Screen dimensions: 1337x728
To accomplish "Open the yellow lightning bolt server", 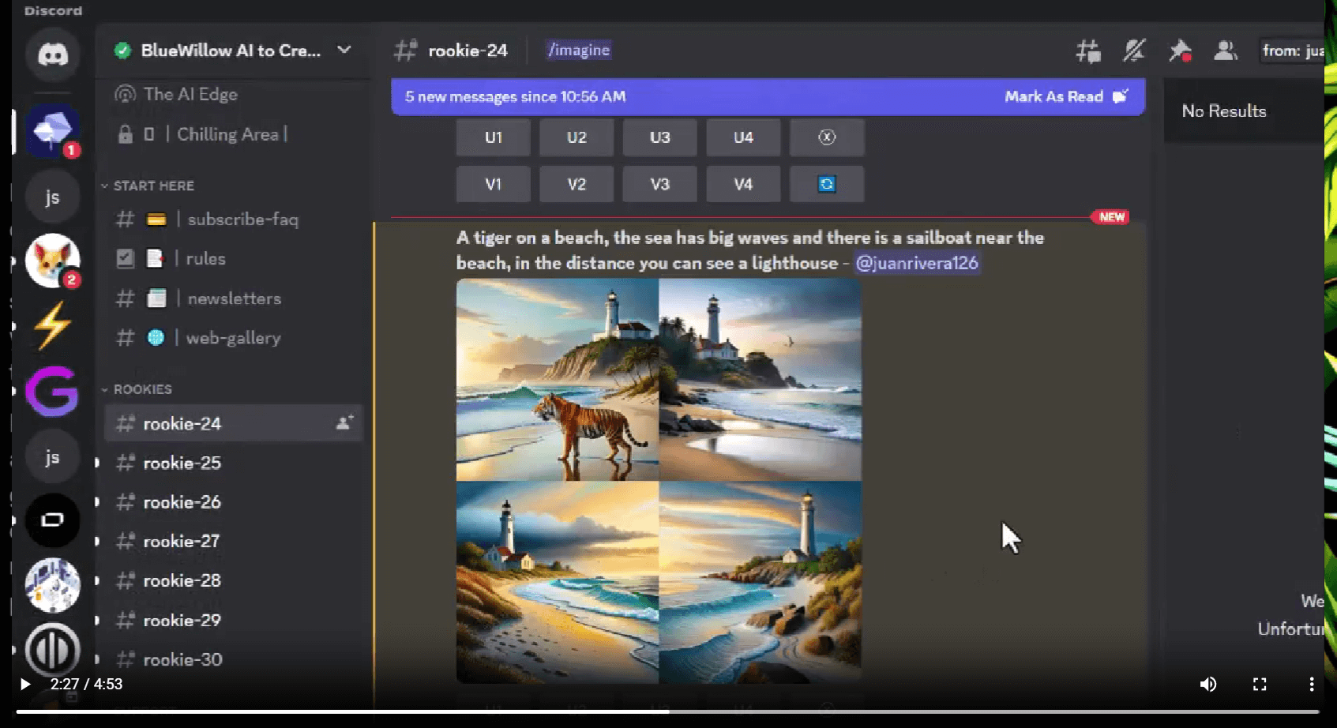I will pyautogui.click(x=53, y=325).
